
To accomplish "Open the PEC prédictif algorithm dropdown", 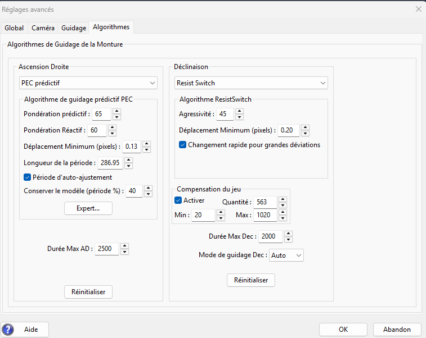I will [x=88, y=83].
